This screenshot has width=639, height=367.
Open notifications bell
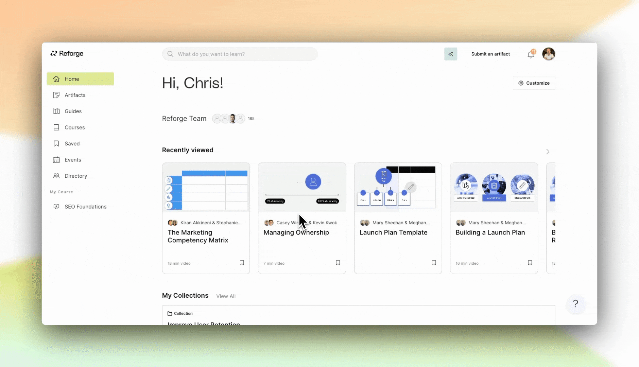pyautogui.click(x=531, y=54)
